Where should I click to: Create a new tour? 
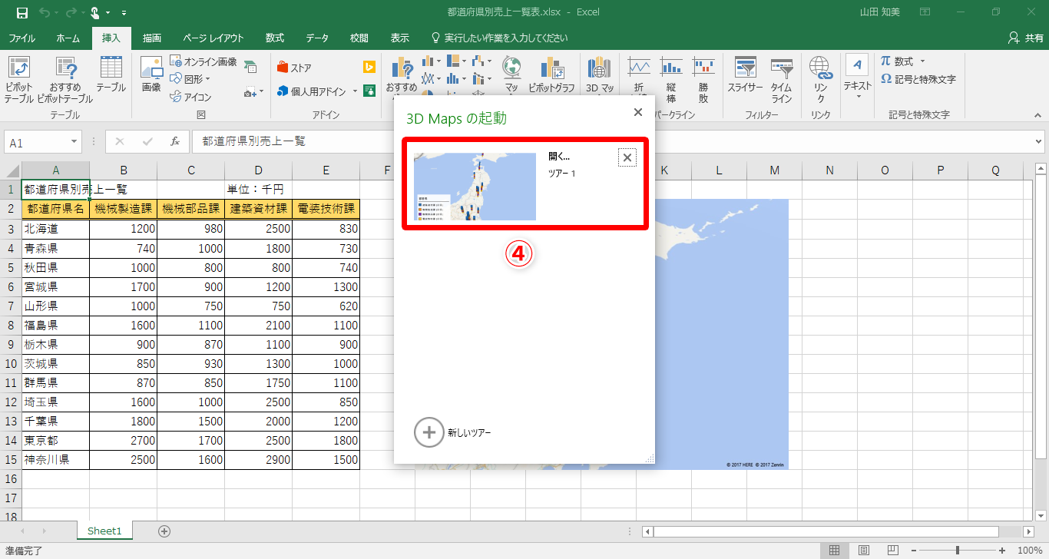point(429,432)
